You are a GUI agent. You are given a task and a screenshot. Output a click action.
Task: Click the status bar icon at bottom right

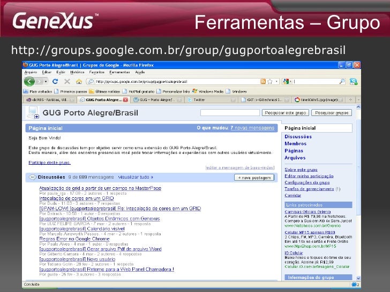click(x=355, y=285)
